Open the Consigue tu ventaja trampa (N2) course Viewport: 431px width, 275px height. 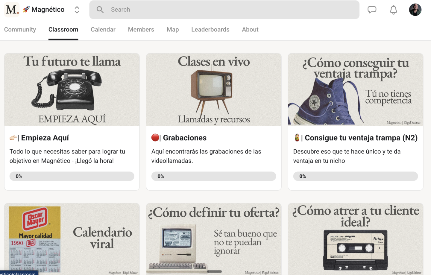[361, 138]
